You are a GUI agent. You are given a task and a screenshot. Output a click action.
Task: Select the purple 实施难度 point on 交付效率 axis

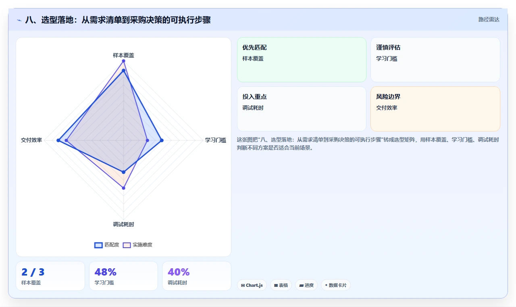coord(67,140)
